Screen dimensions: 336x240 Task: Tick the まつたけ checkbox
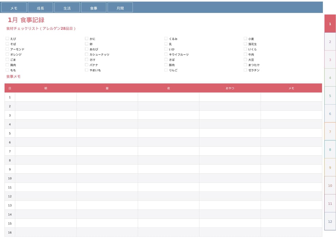(245, 65)
